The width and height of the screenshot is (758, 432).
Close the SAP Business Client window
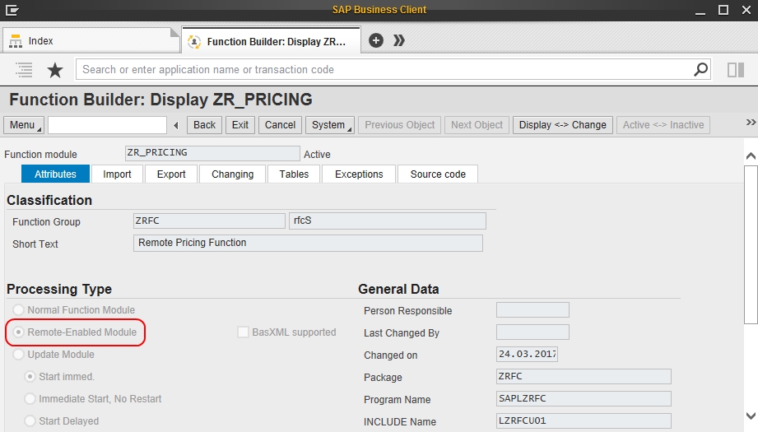(746, 10)
